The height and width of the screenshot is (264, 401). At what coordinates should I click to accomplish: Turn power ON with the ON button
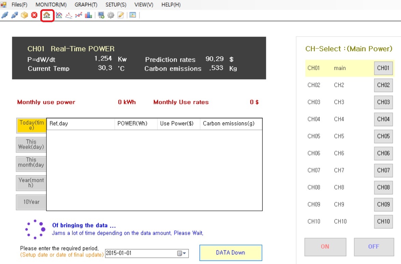pos(325,247)
